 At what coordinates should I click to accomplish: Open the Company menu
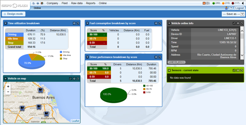coord(52,3)
